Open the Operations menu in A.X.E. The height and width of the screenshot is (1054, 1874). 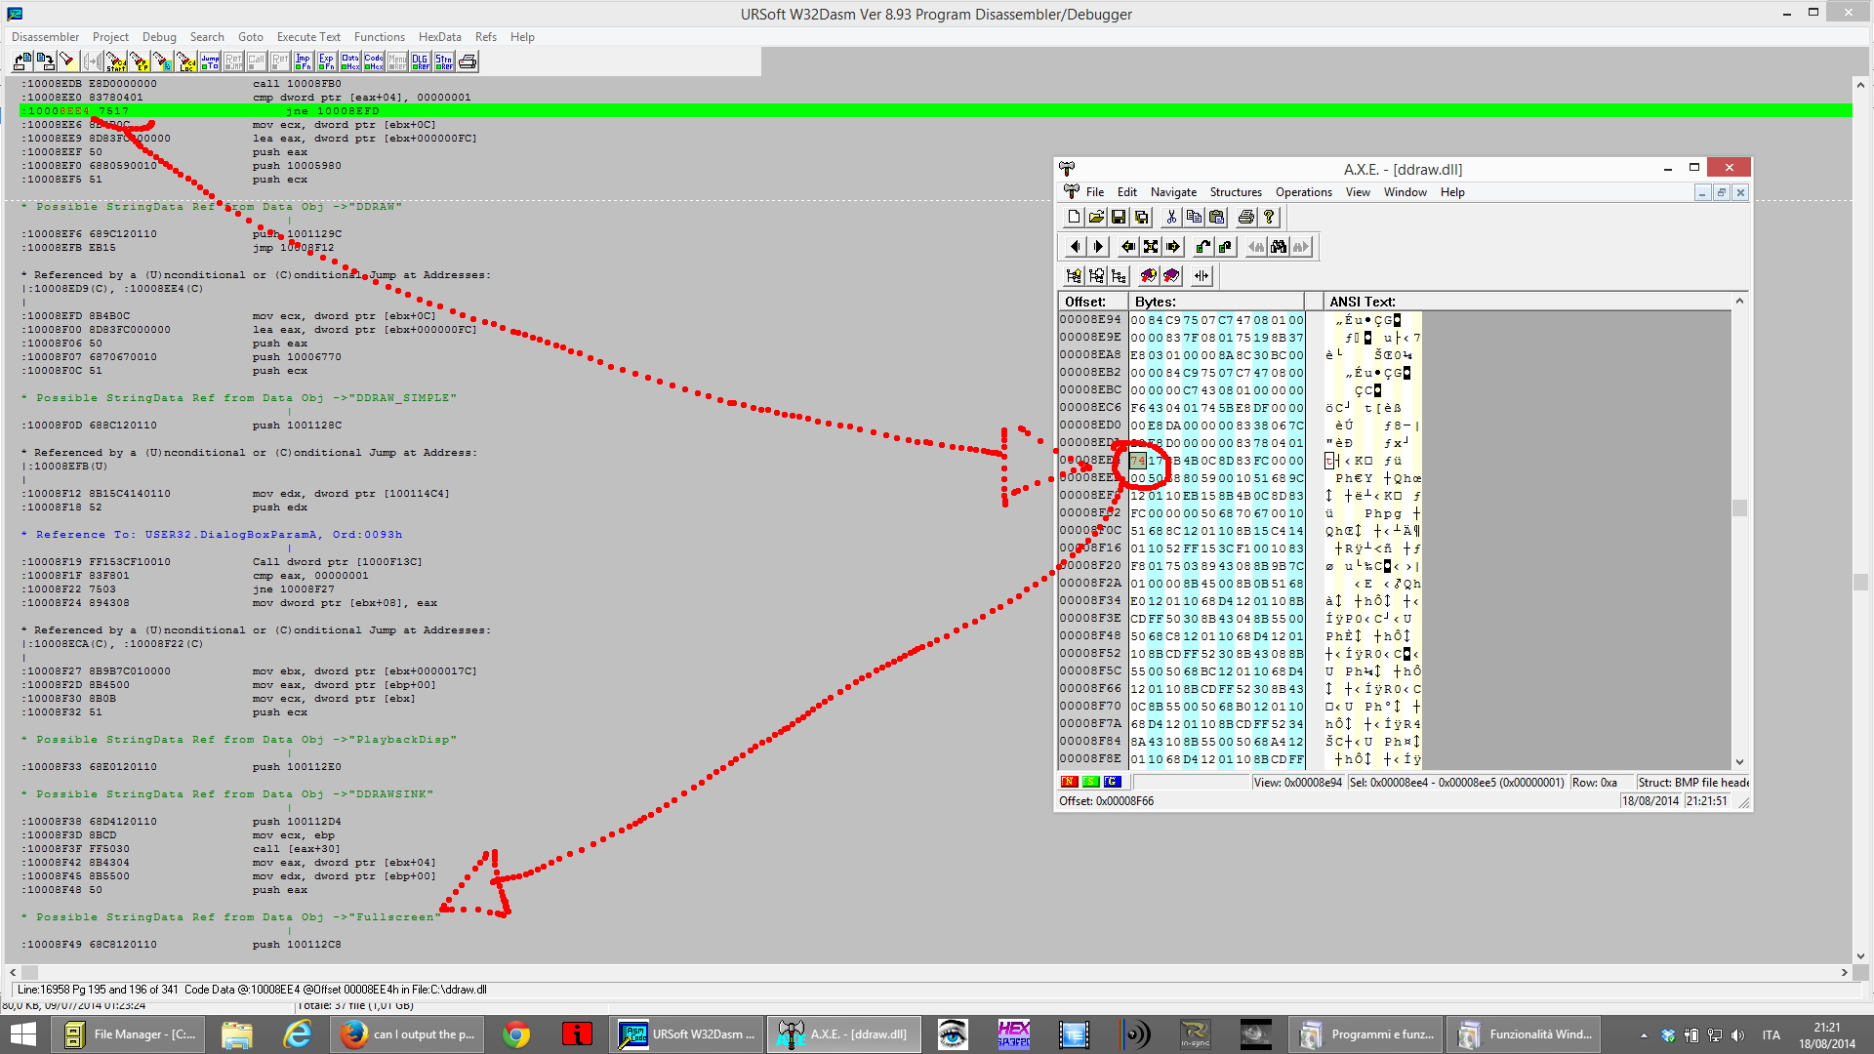1303,192
